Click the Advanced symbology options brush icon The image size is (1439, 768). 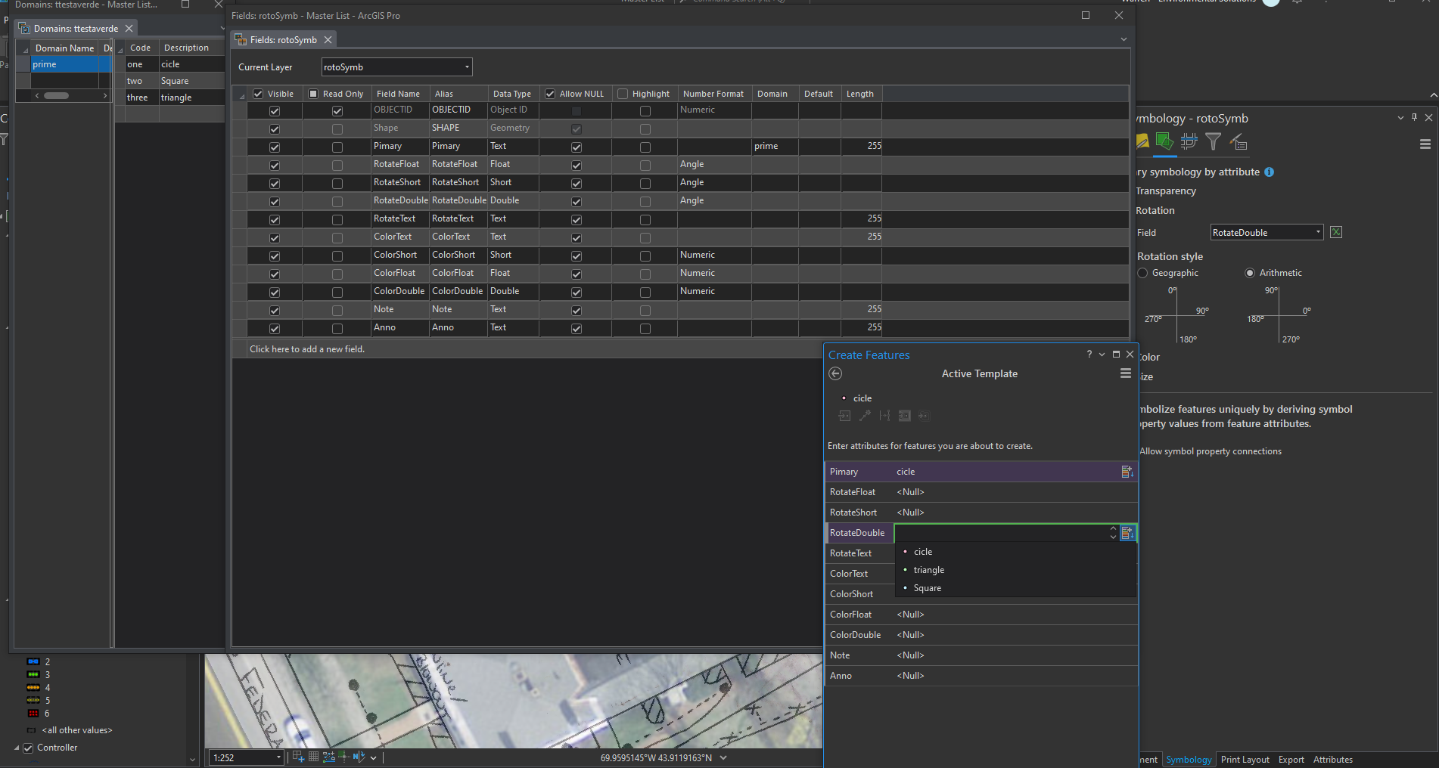[x=1238, y=141]
